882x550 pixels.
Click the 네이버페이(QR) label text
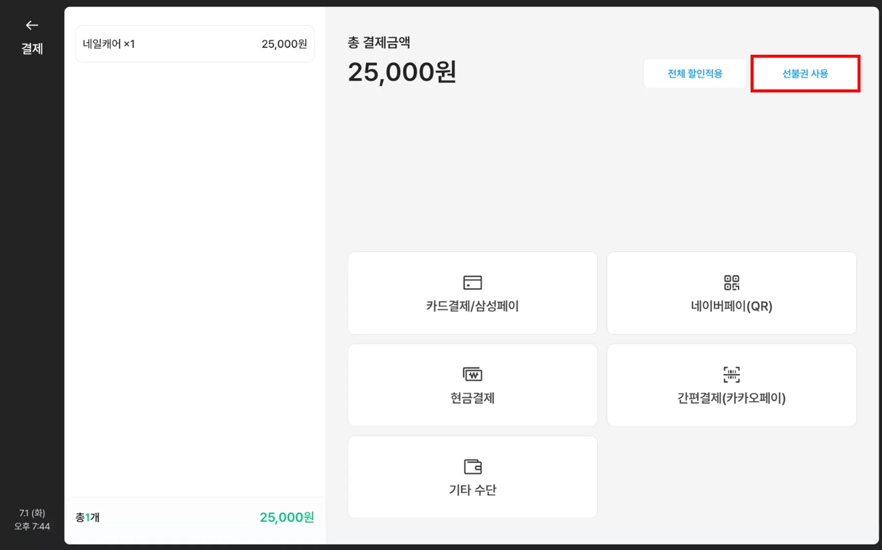[731, 306]
